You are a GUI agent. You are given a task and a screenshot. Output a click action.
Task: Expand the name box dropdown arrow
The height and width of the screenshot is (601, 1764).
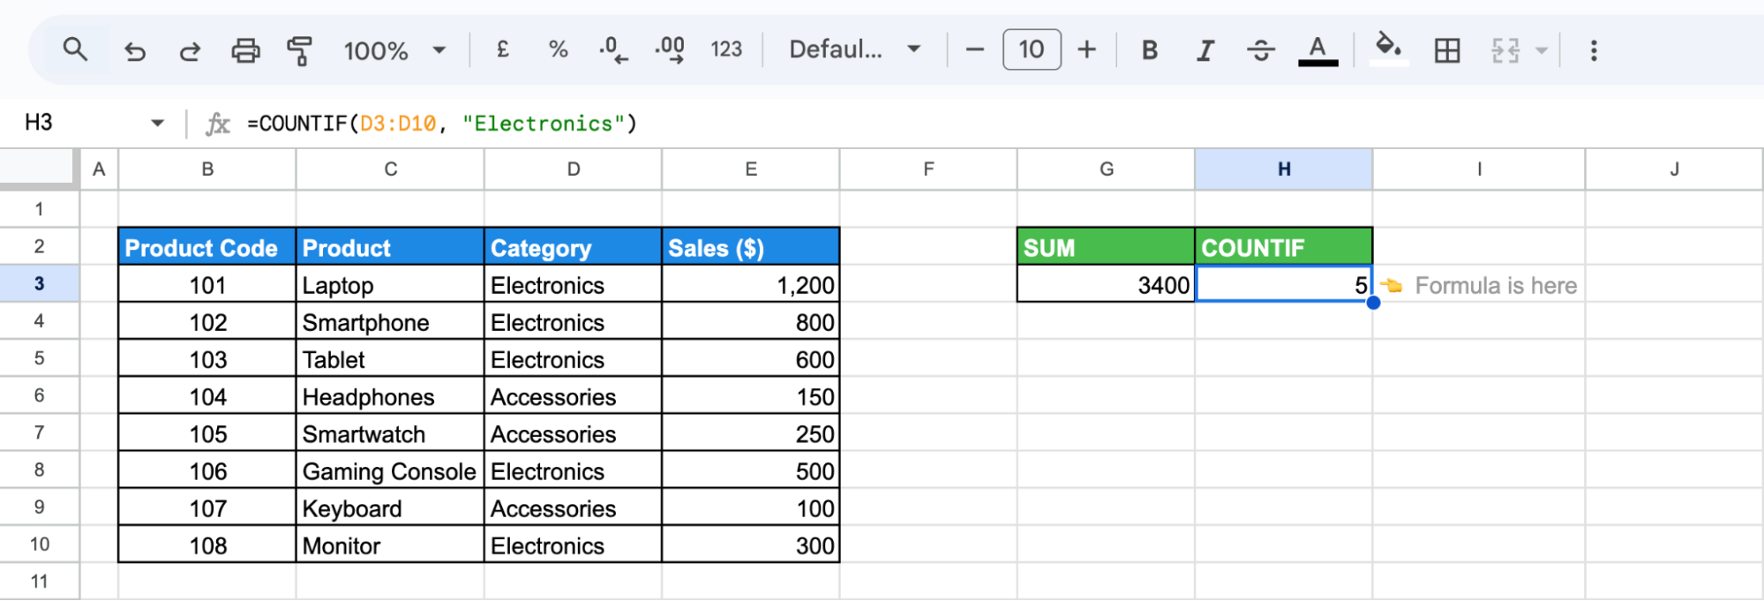coord(158,123)
